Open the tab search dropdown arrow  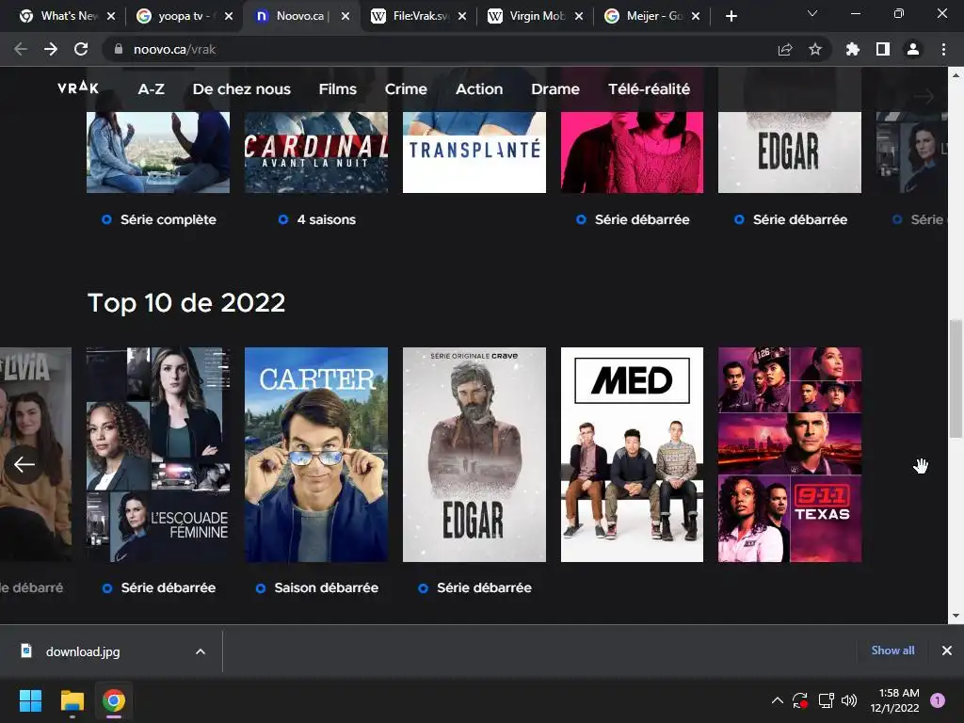pyautogui.click(x=812, y=13)
